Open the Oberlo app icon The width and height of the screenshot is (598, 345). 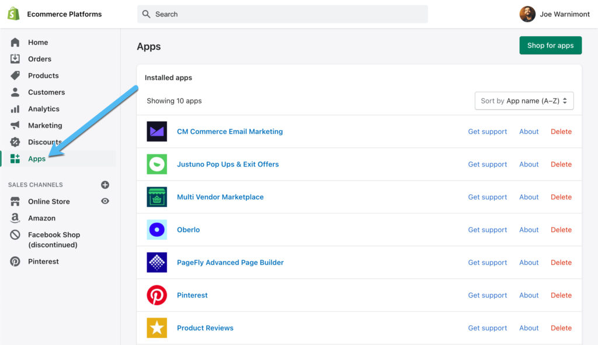pos(157,230)
